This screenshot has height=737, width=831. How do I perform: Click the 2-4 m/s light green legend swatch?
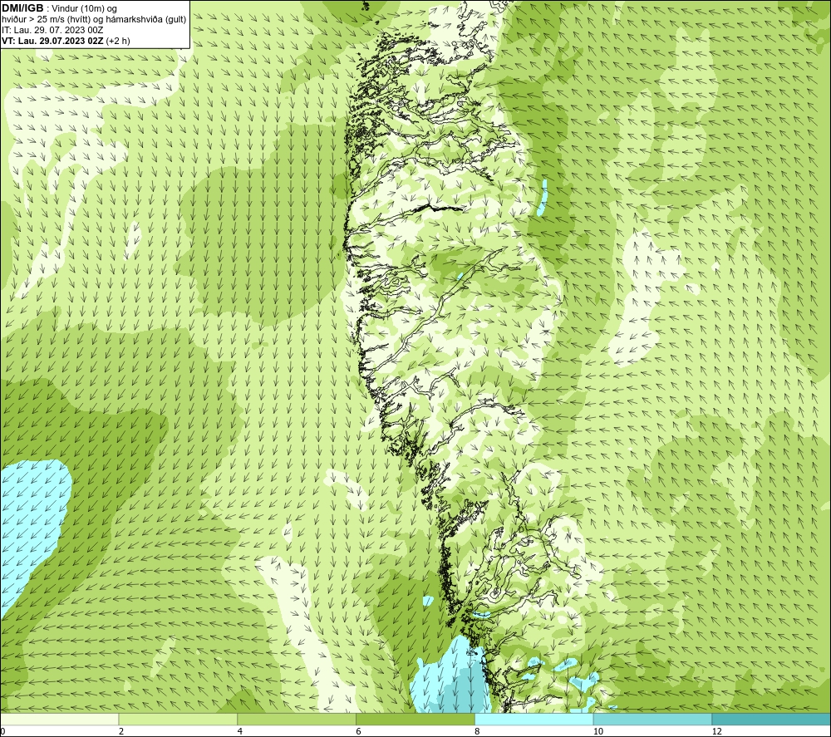tap(178, 719)
